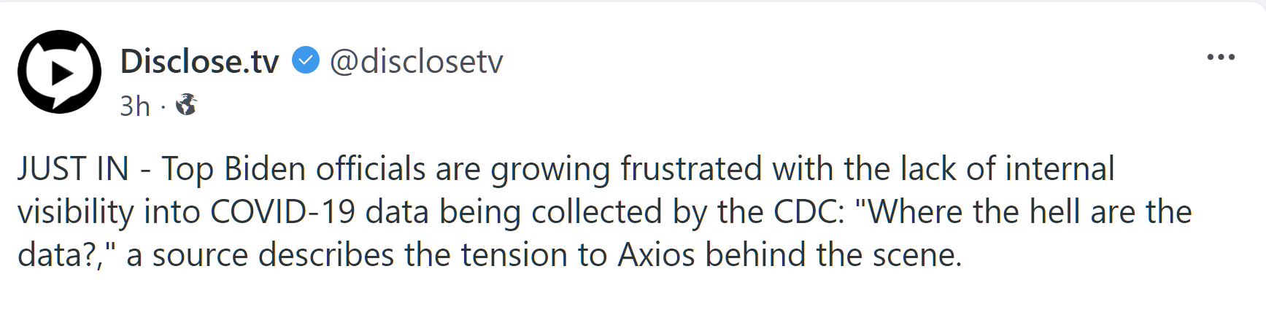Image resolution: width=1266 pixels, height=312 pixels.
Task: Open the 3h post timestamp
Action: tap(135, 106)
